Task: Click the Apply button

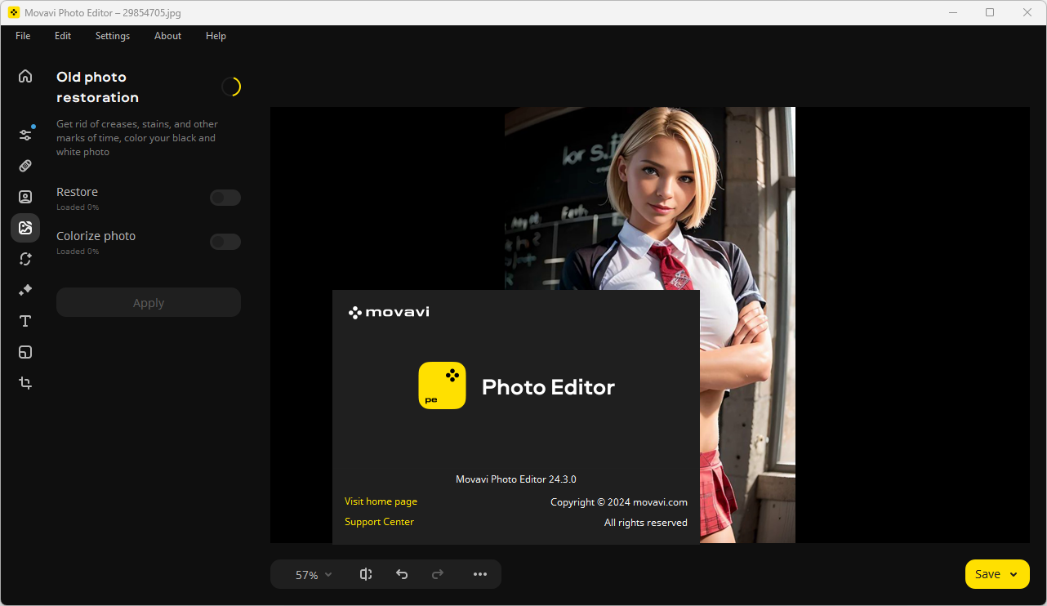Action: [149, 302]
